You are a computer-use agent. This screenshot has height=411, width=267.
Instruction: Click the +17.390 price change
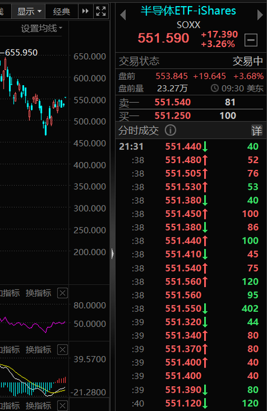coord(219,34)
